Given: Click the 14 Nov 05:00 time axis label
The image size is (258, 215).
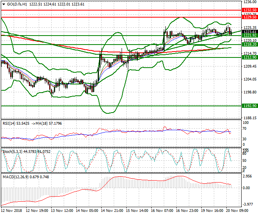Looking at the screenshot, I should pos(87,211).
